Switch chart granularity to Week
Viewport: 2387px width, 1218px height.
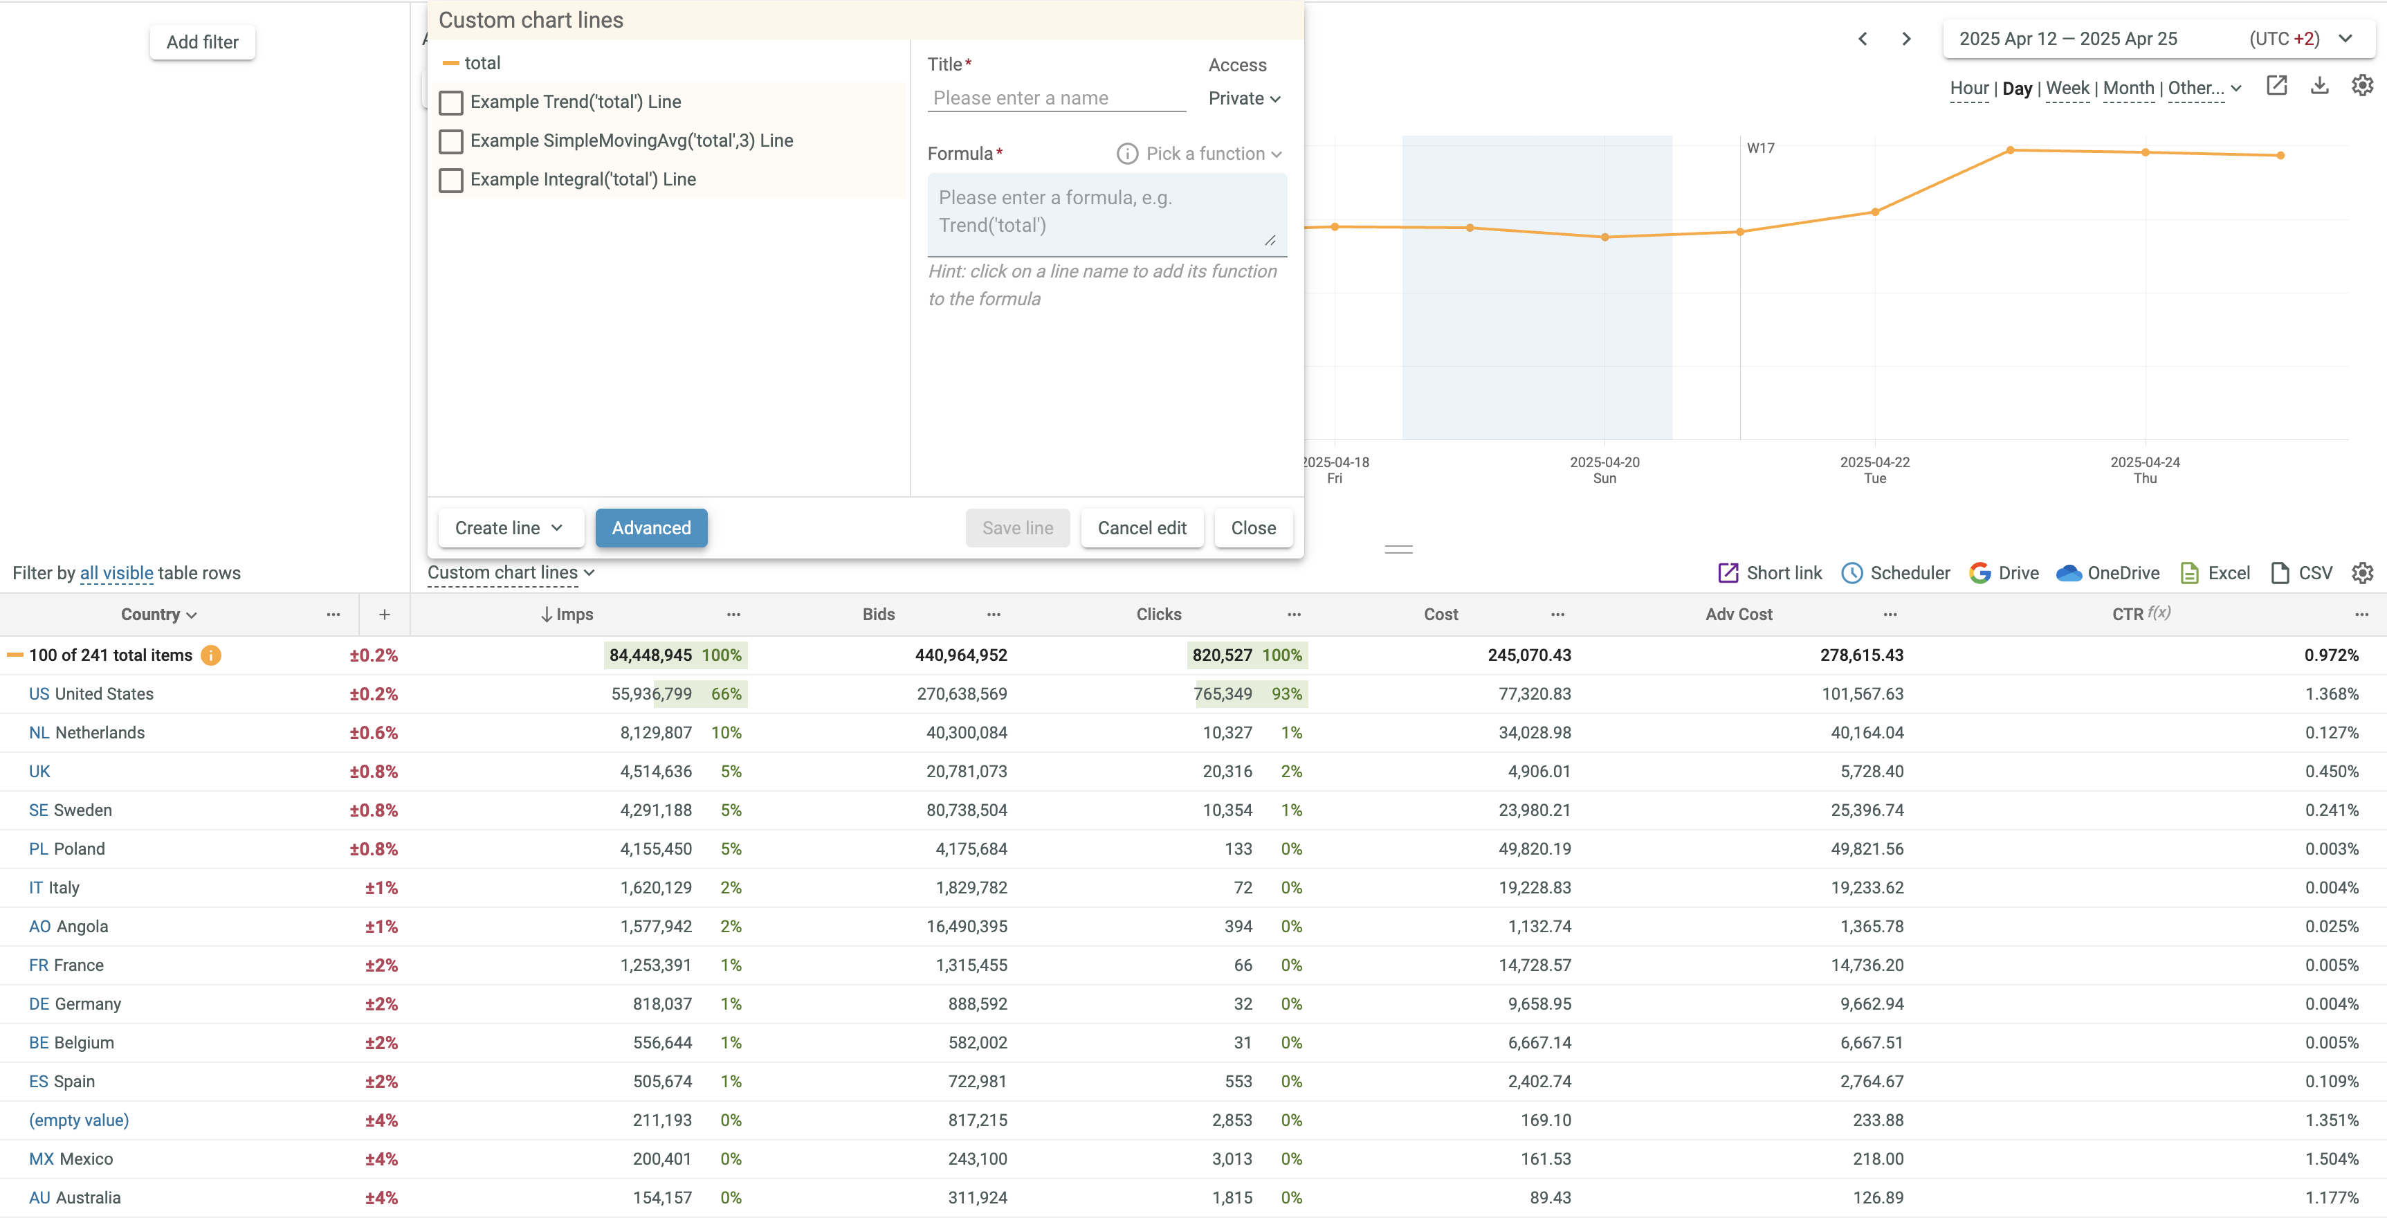pyautogui.click(x=2067, y=89)
